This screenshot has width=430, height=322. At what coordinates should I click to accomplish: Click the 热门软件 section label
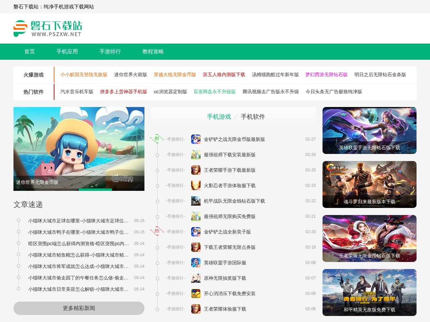pyautogui.click(x=34, y=92)
